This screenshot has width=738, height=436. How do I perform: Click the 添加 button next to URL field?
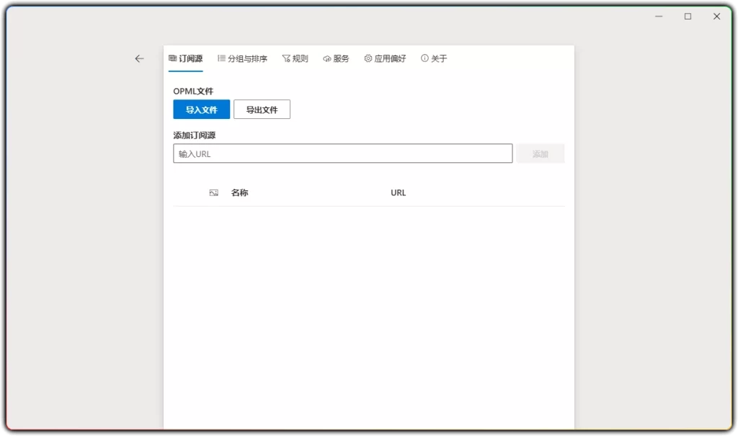tap(540, 153)
